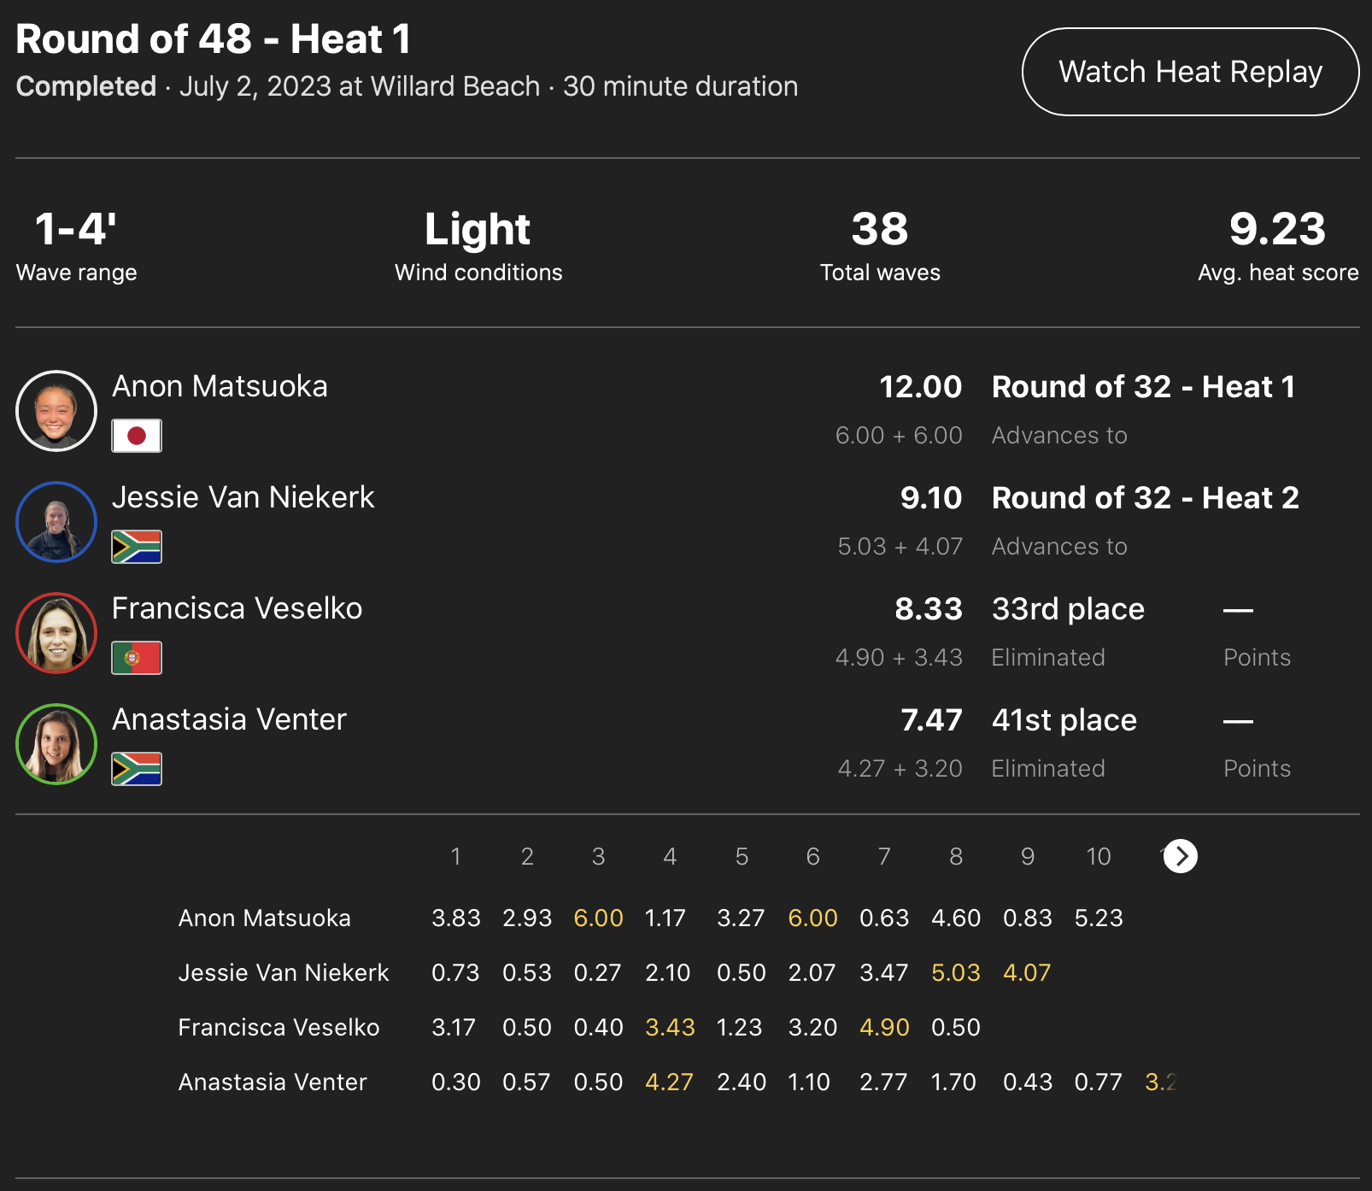Open Jessie Van Niekerk's avatar
The image size is (1372, 1191).
pyautogui.click(x=56, y=522)
